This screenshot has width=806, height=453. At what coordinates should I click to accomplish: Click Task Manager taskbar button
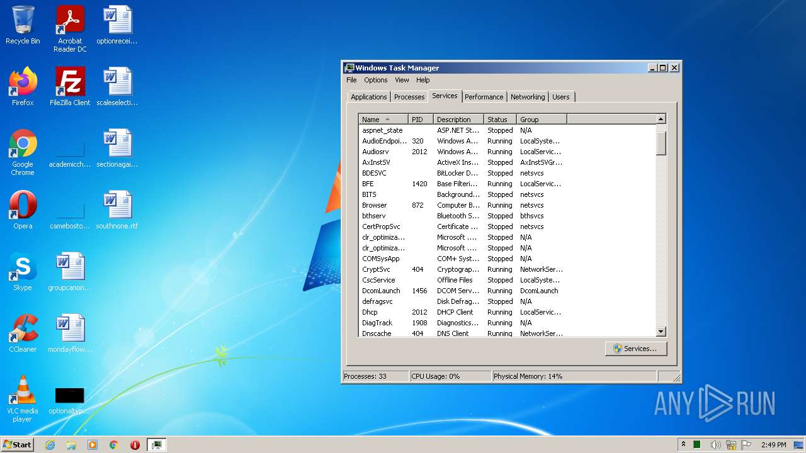coord(156,445)
